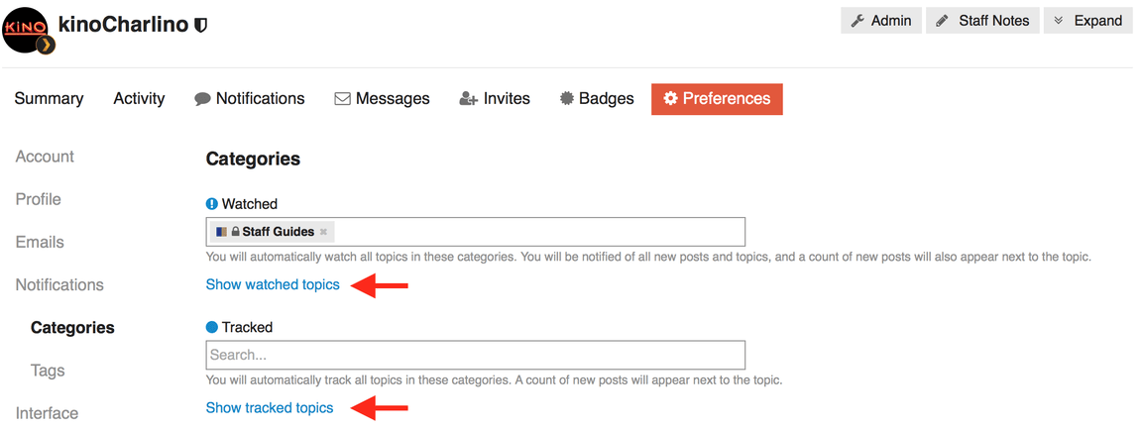Open Account preferences in sidebar
This screenshot has width=1142, height=430.
click(45, 157)
